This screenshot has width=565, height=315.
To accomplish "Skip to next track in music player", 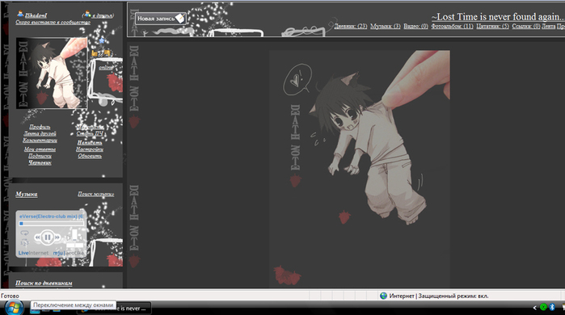I will click(57, 237).
